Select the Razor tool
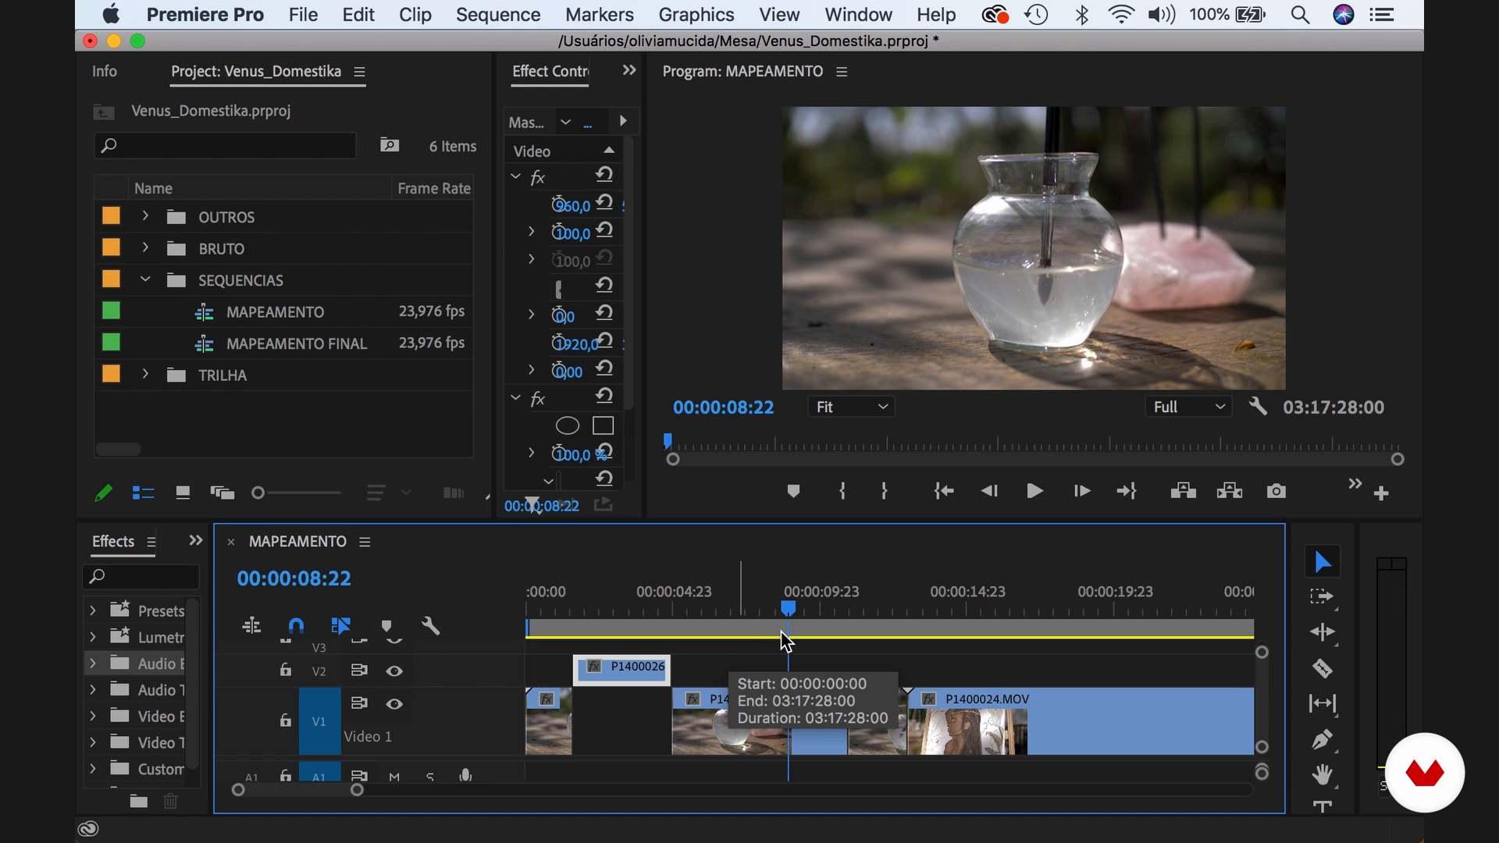 coord(1322,668)
